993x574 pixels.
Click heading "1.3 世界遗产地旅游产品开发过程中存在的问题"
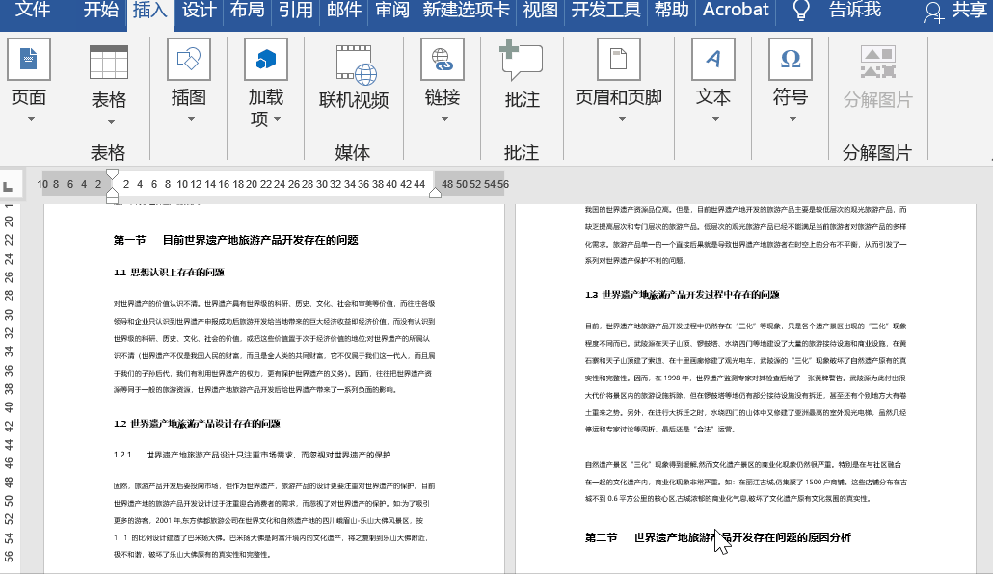point(682,295)
